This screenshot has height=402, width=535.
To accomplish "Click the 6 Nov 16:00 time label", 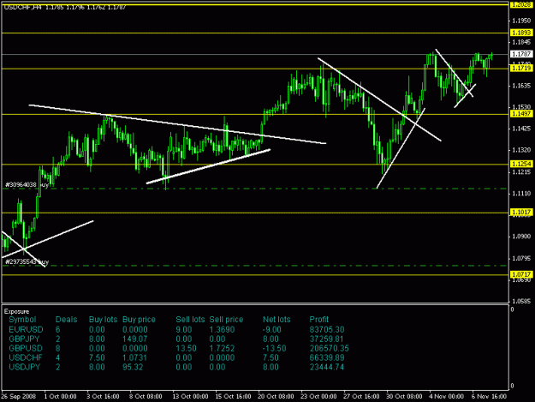I will pos(490,397).
